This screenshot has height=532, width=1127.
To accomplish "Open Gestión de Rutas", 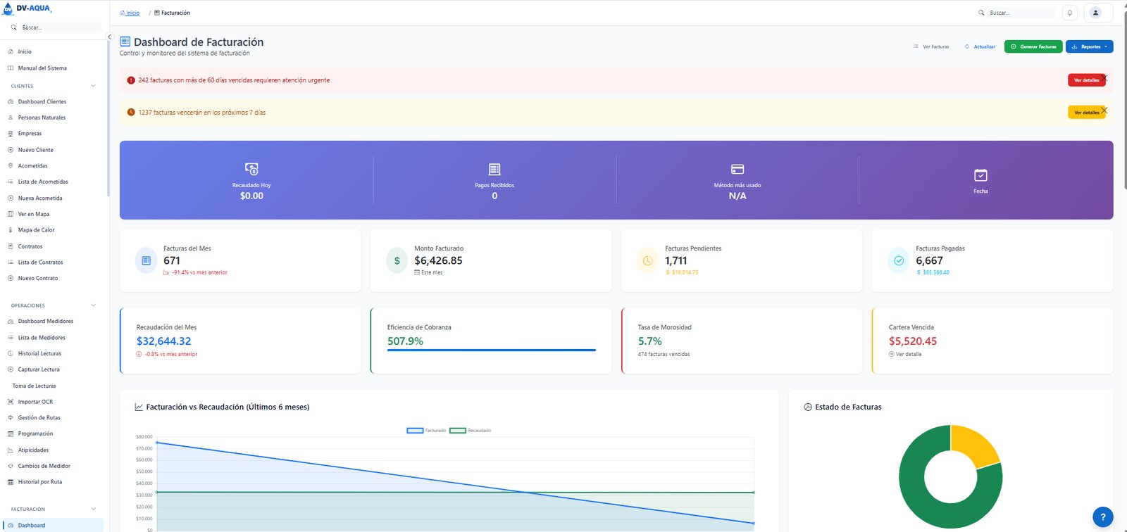I will click(x=52, y=418).
